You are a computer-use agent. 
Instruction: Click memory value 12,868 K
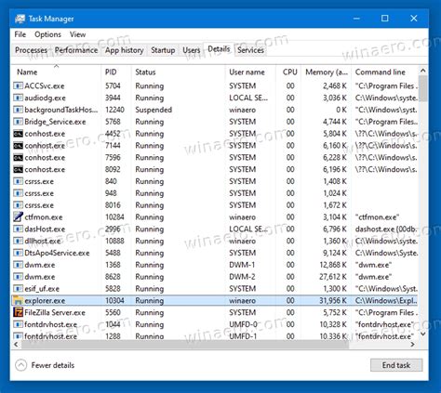tap(333, 265)
